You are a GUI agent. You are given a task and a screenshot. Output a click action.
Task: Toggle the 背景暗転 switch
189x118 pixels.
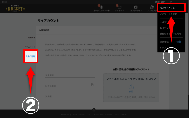179,42
